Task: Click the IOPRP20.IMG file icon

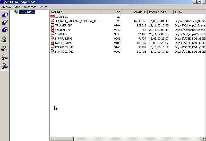Action: point(53,43)
